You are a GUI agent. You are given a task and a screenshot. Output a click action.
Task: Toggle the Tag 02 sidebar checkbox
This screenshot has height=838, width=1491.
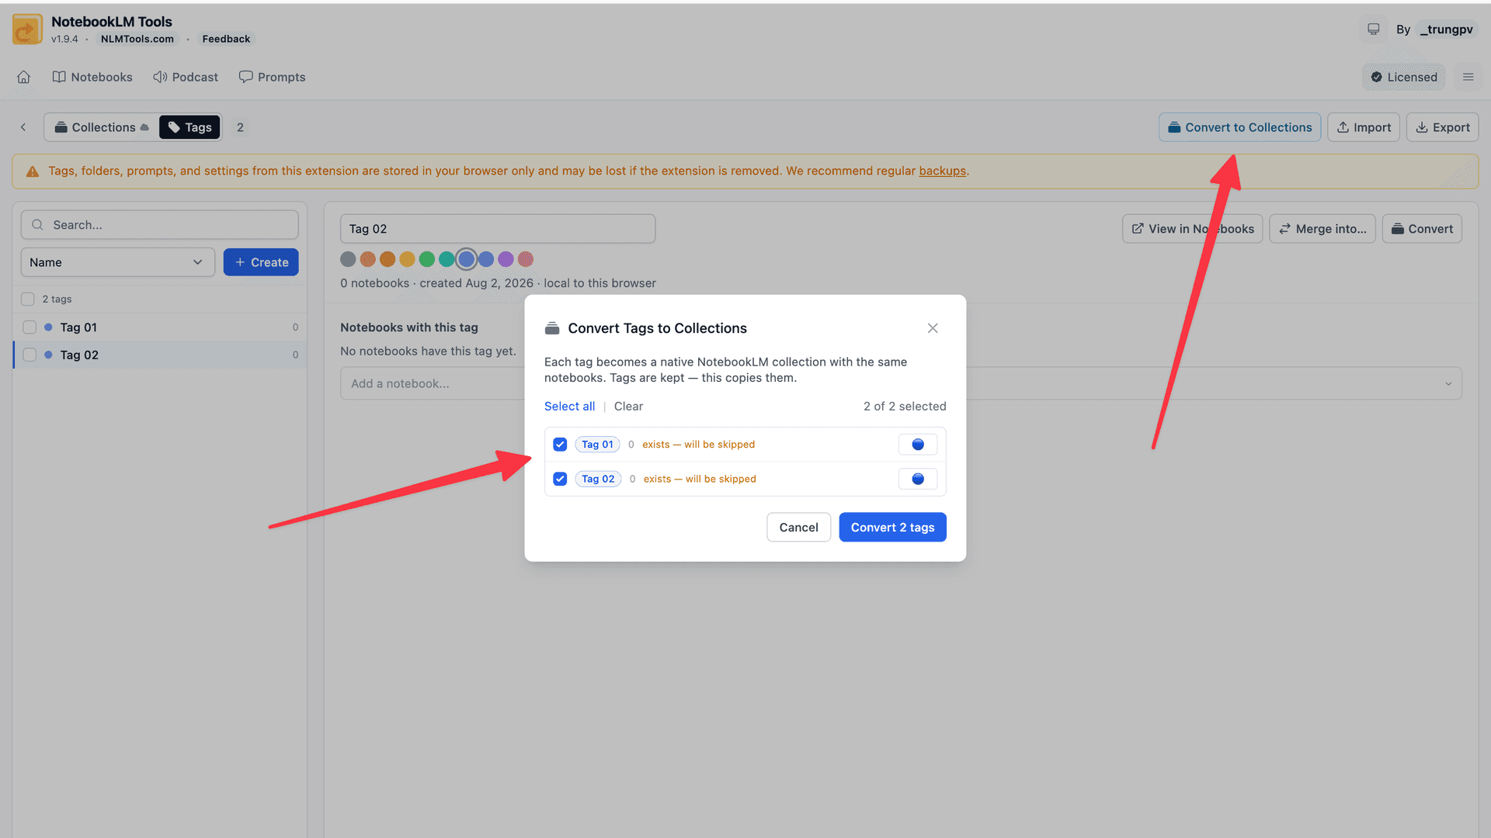pyautogui.click(x=30, y=355)
